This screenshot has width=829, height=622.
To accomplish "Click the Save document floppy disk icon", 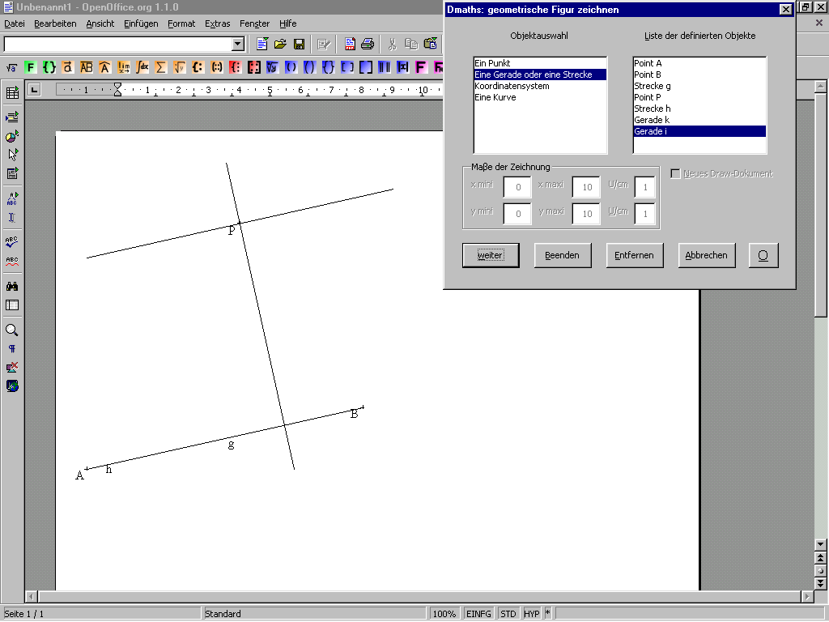I will point(299,44).
